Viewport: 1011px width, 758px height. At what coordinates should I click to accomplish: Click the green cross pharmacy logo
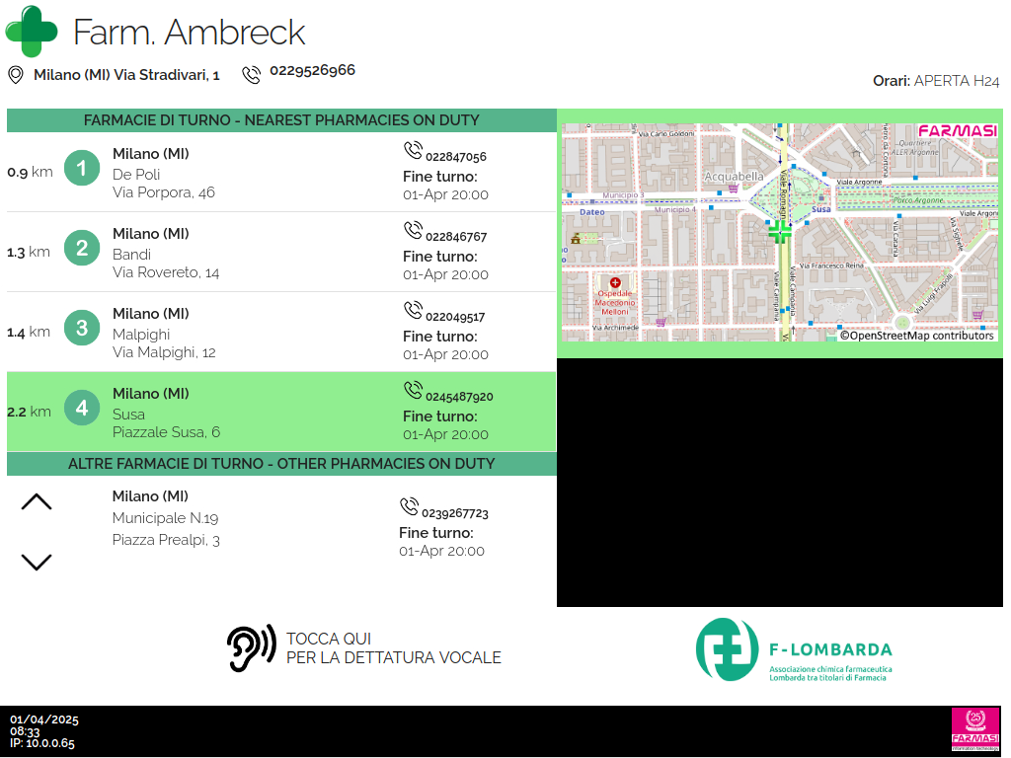[x=32, y=31]
